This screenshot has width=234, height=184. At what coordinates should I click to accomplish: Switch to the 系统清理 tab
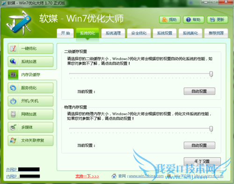point(113,33)
